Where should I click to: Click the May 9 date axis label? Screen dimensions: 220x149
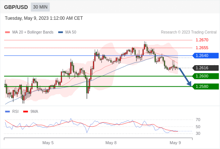[x=175, y=143]
